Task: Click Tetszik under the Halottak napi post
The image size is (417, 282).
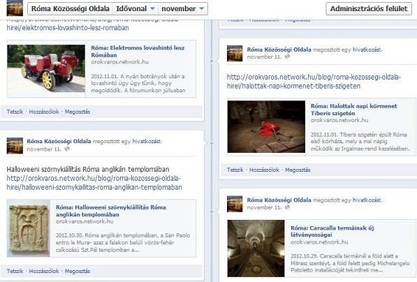Action: coord(235,170)
